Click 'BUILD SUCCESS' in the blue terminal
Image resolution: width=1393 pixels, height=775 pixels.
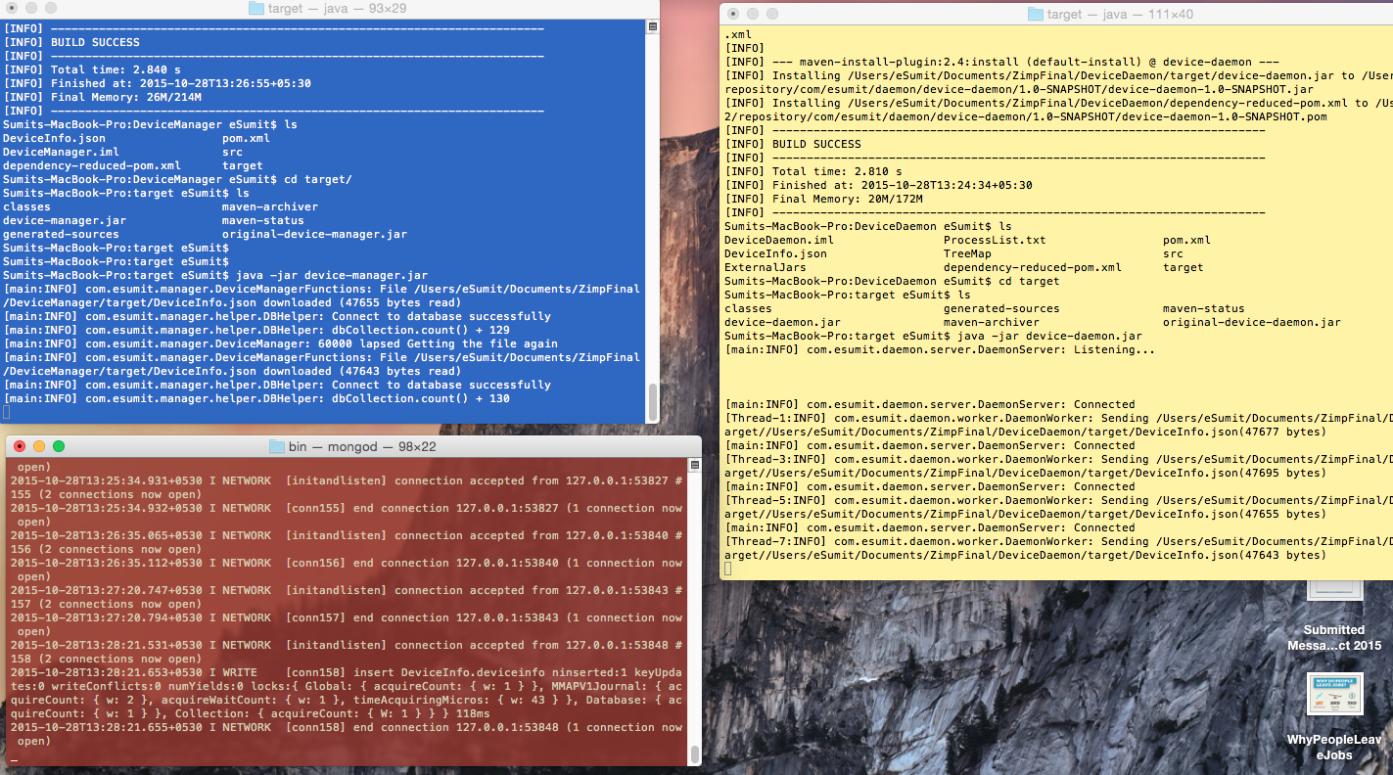click(95, 42)
